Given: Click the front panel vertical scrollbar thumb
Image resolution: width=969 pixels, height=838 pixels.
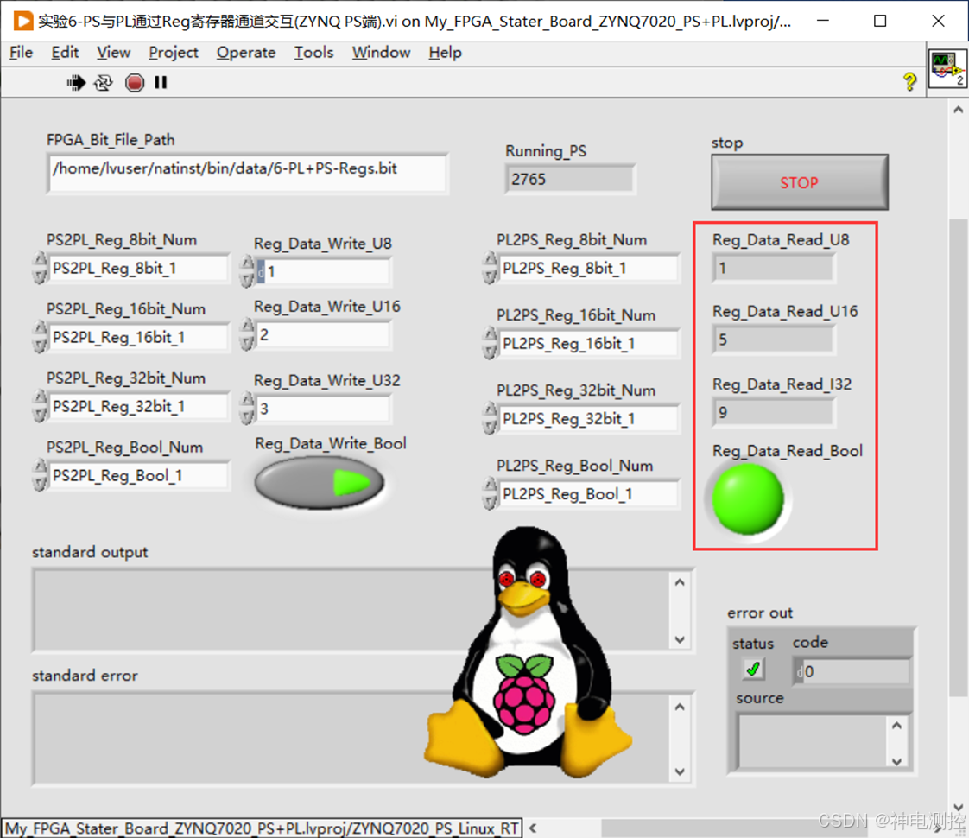Looking at the screenshot, I should [959, 457].
